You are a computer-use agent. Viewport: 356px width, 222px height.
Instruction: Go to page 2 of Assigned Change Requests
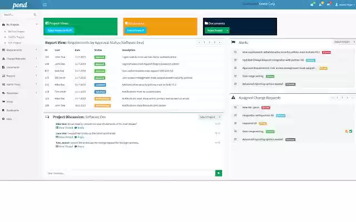point(343,98)
